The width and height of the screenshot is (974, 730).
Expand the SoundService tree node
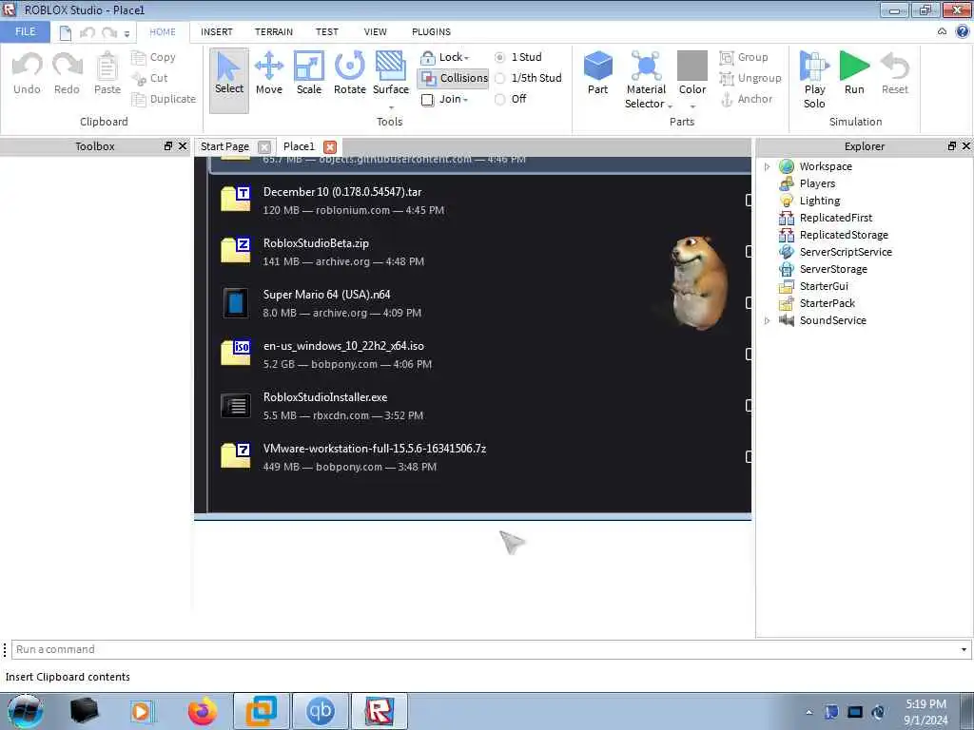pos(768,320)
